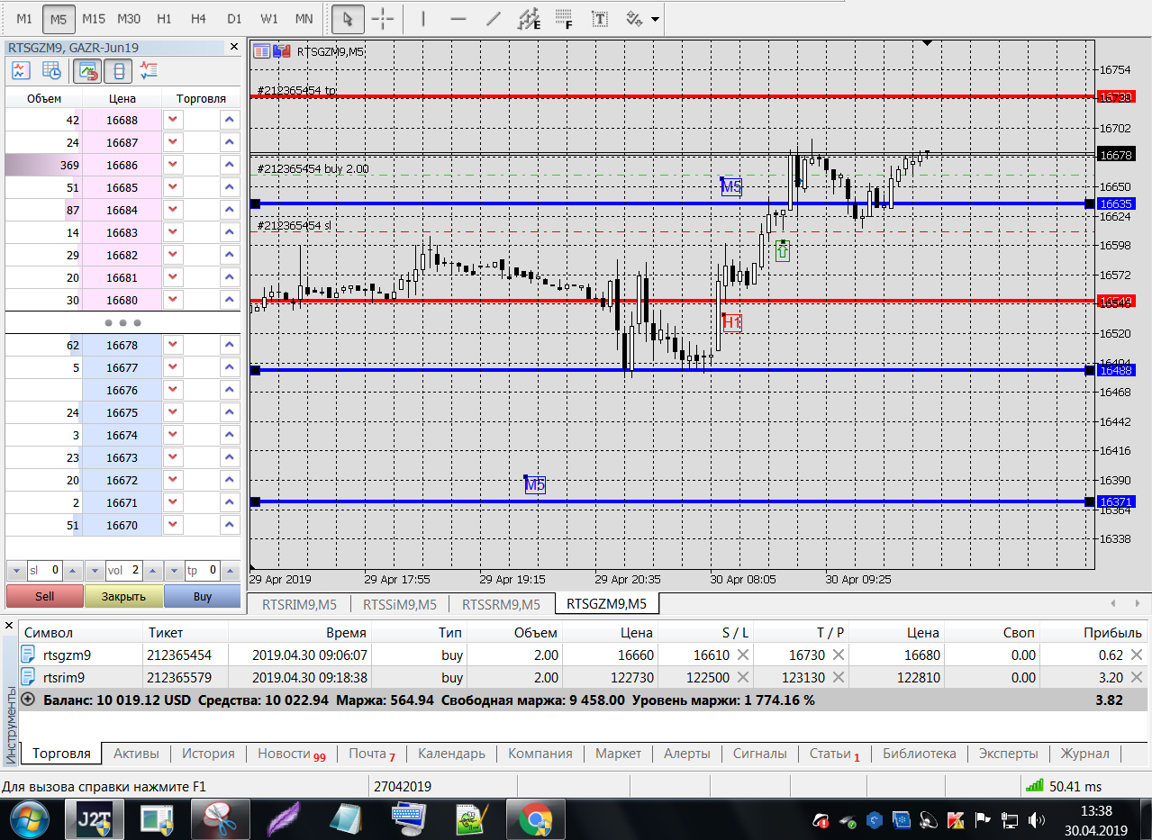This screenshot has width=1152, height=840.
Task: Click the graphical objects shapes icon
Action: (634, 18)
